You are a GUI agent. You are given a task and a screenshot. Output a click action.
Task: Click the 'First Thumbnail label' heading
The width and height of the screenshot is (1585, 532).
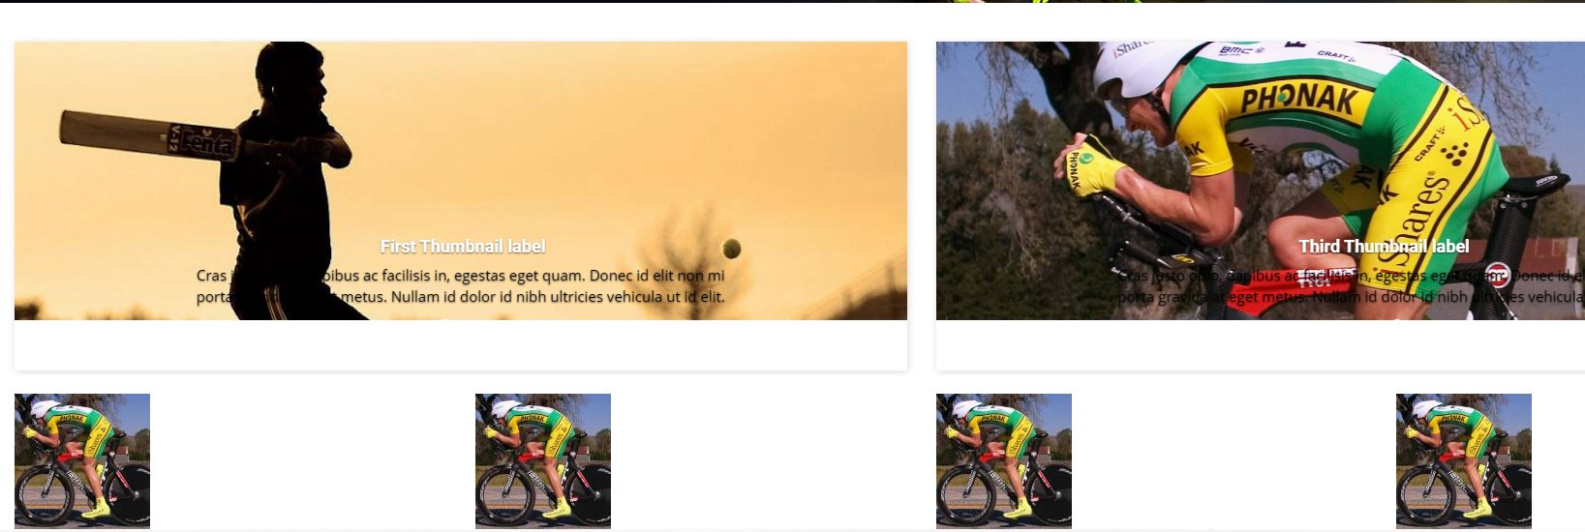[463, 247]
